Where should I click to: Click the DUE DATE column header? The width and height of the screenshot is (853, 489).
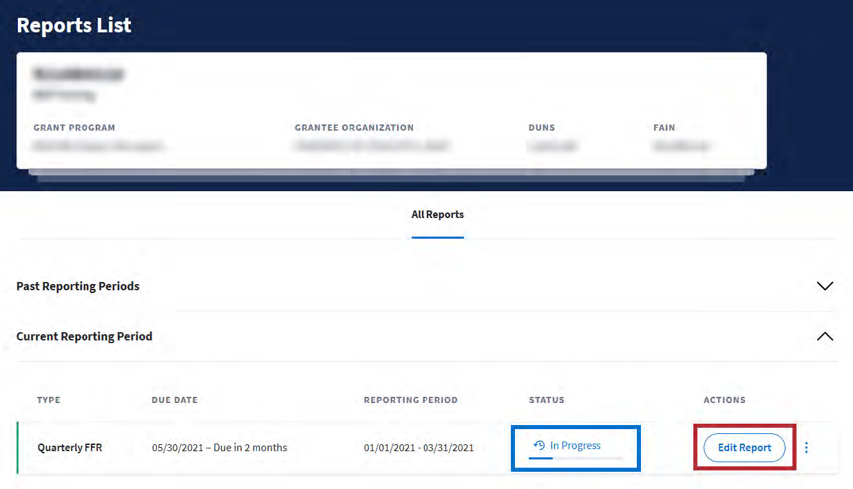174,400
